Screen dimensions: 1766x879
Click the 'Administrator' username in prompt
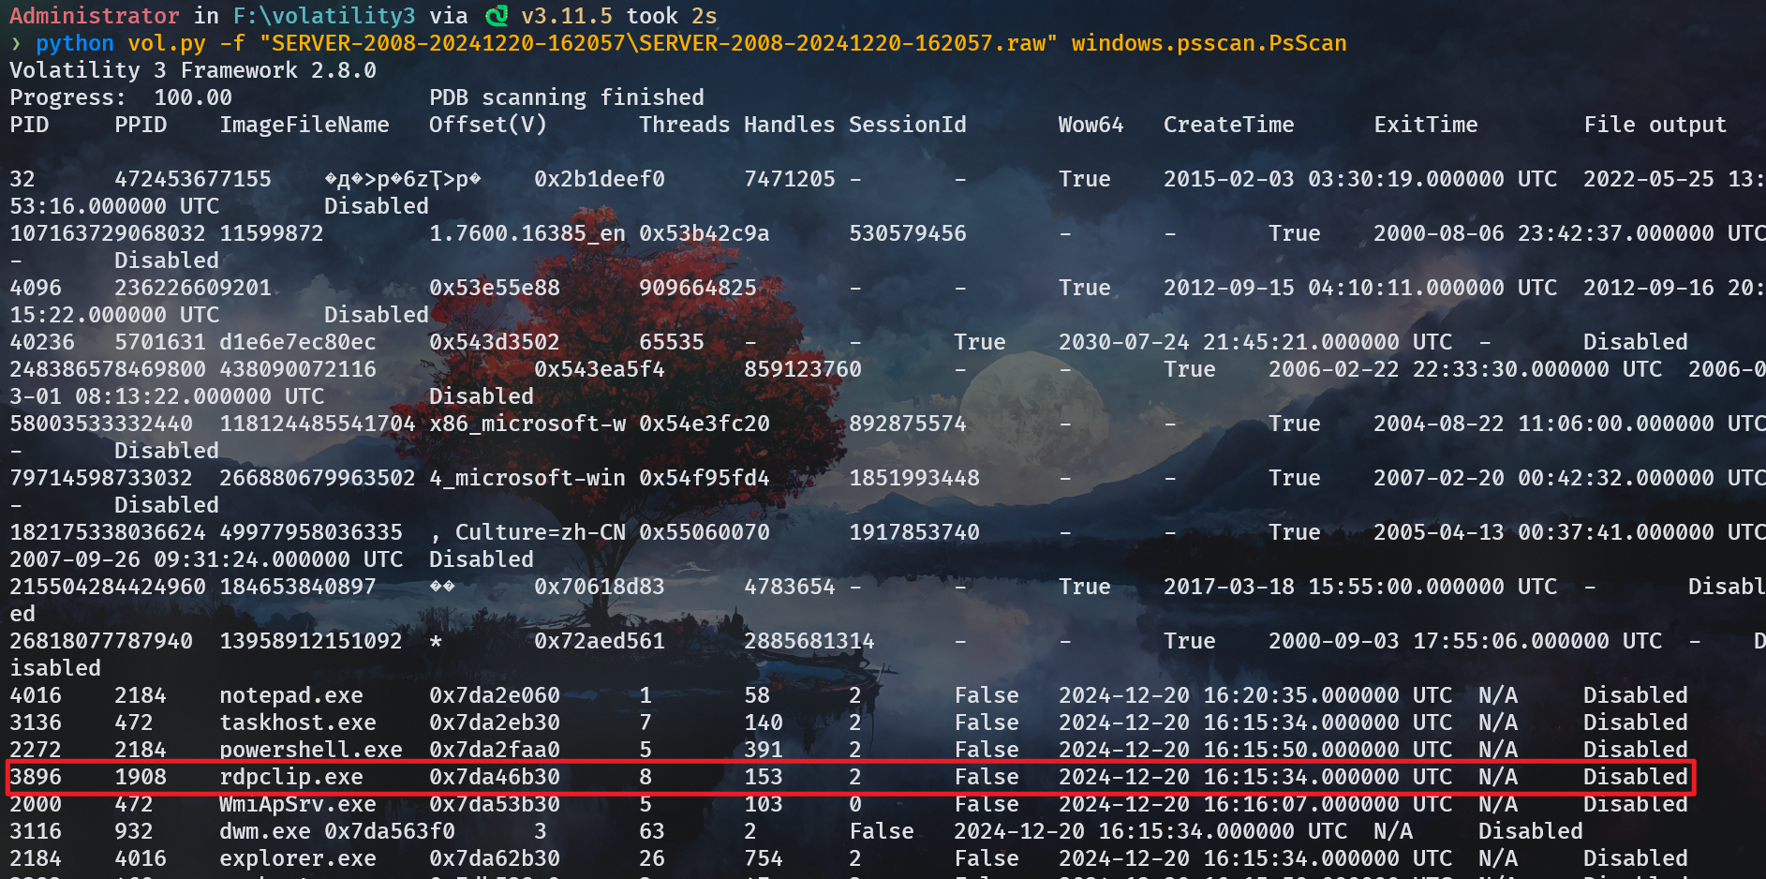[95, 16]
